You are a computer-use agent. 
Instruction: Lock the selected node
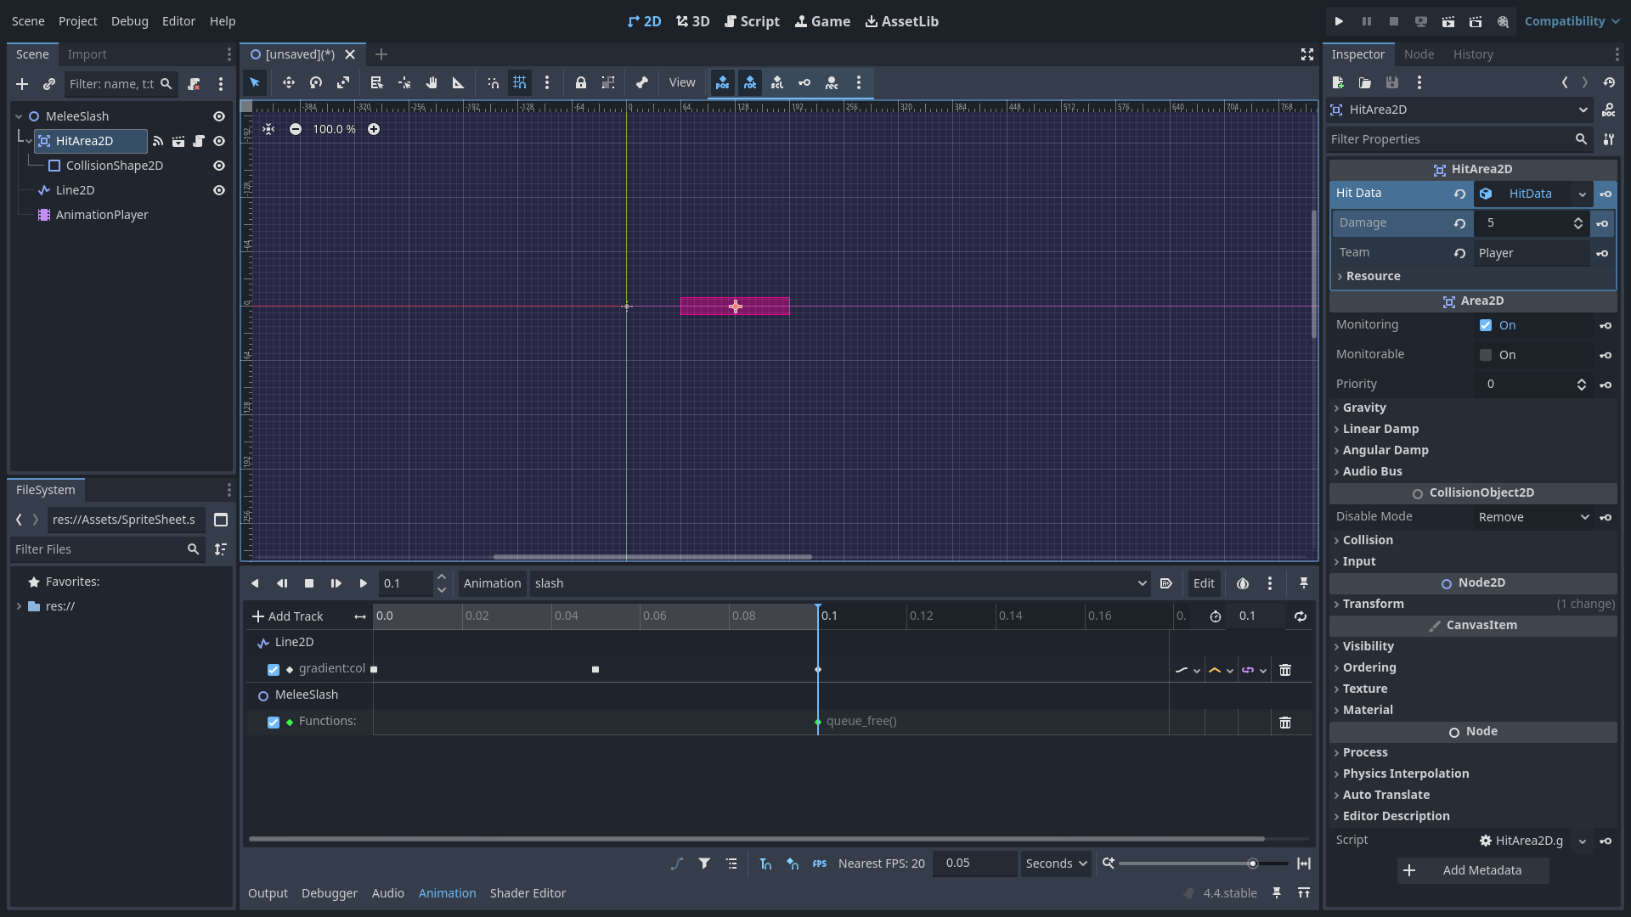click(581, 82)
